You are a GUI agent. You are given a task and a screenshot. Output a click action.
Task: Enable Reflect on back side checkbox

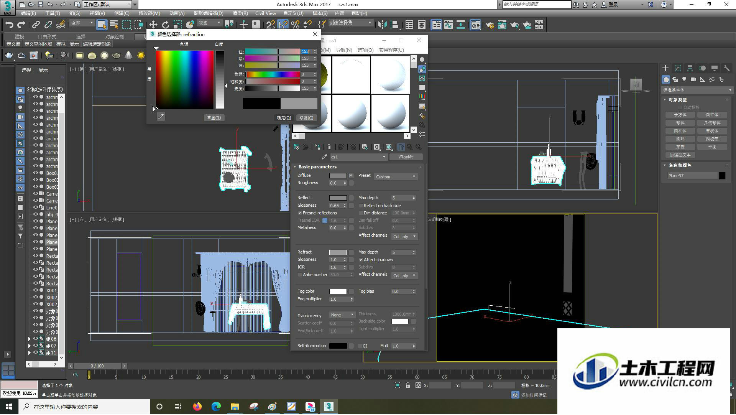pyautogui.click(x=361, y=206)
